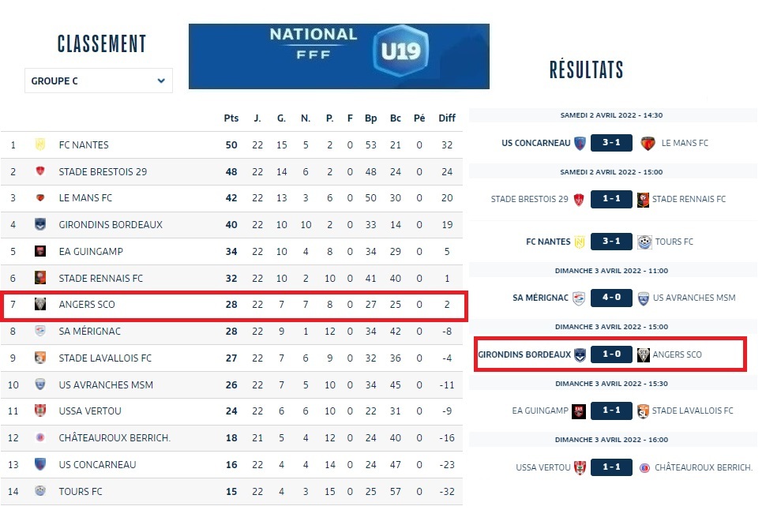The image size is (766, 510).
Task: Click the EA Guingamp crest in standings
Action: pos(39,251)
